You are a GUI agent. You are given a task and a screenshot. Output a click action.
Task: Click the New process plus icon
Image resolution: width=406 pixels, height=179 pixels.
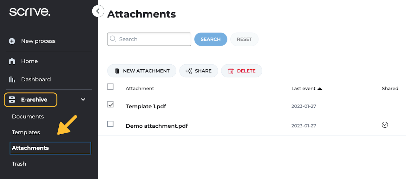tap(12, 41)
